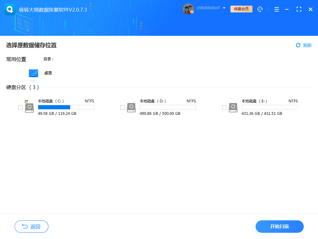The height and width of the screenshot is (239, 318).
Task: Open the customer service headset icon
Action: pos(260,9)
